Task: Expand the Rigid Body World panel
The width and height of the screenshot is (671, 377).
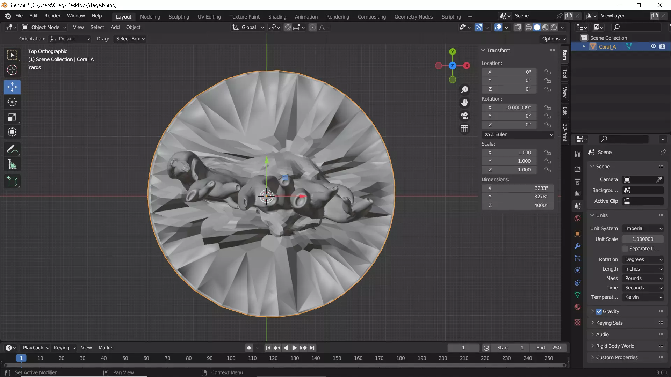Action: 615,346
